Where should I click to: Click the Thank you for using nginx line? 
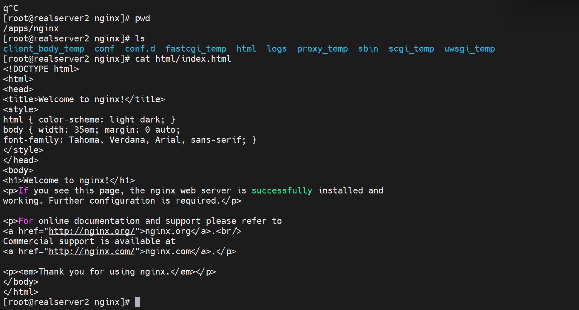(x=109, y=272)
